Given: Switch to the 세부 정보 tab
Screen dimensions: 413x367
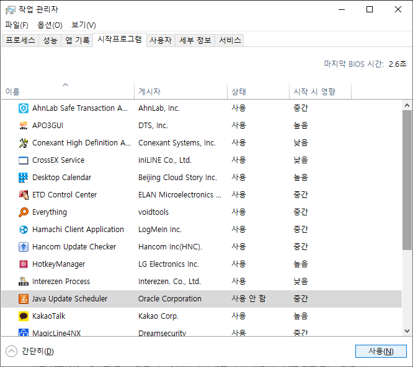Looking at the screenshot, I should point(195,40).
